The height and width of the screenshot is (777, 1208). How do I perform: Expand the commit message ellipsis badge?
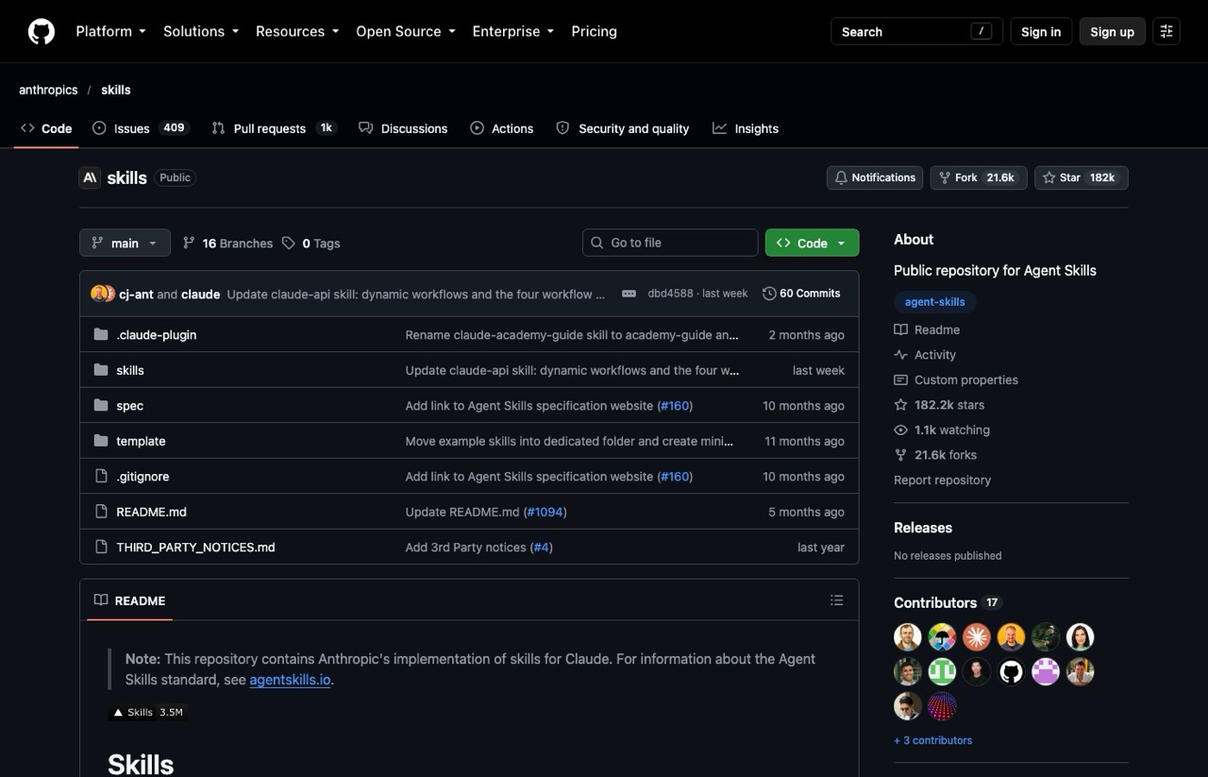tap(629, 294)
